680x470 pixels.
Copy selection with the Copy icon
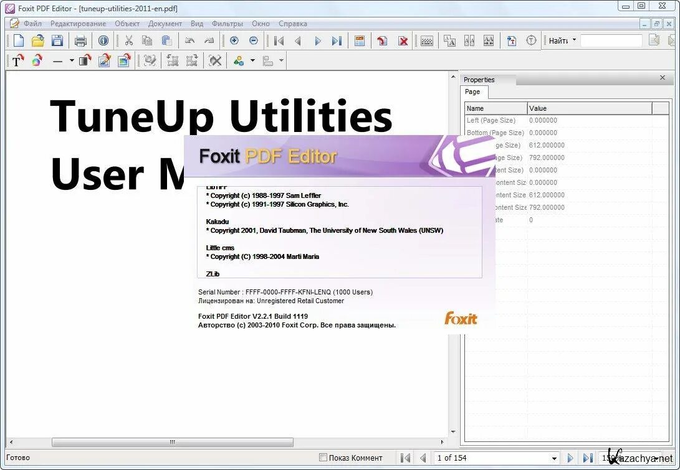coord(148,40)
